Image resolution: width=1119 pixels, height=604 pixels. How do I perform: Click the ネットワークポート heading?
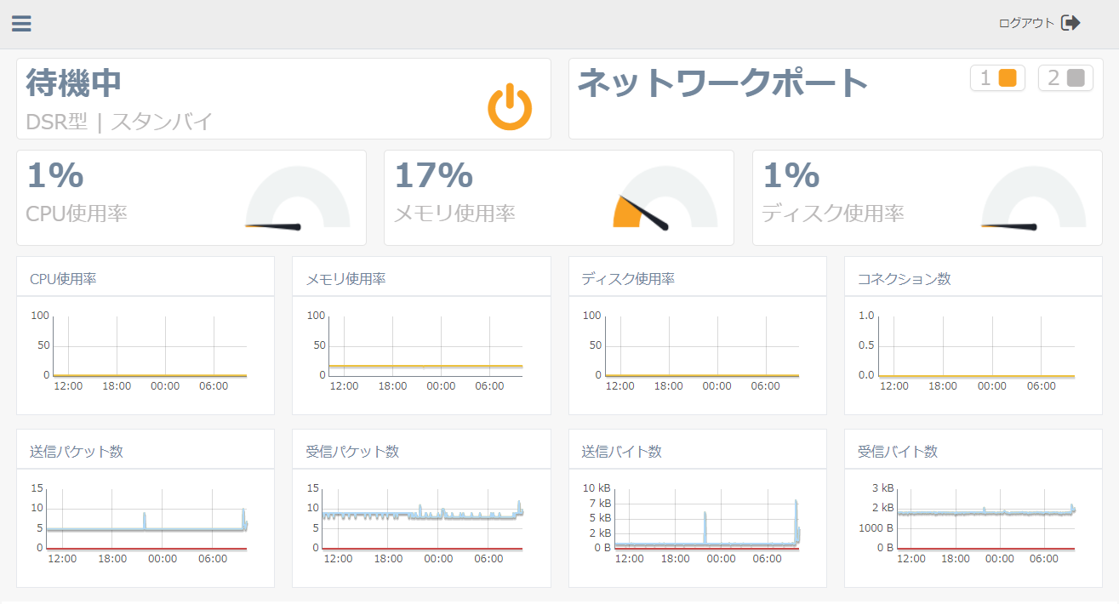723,83
